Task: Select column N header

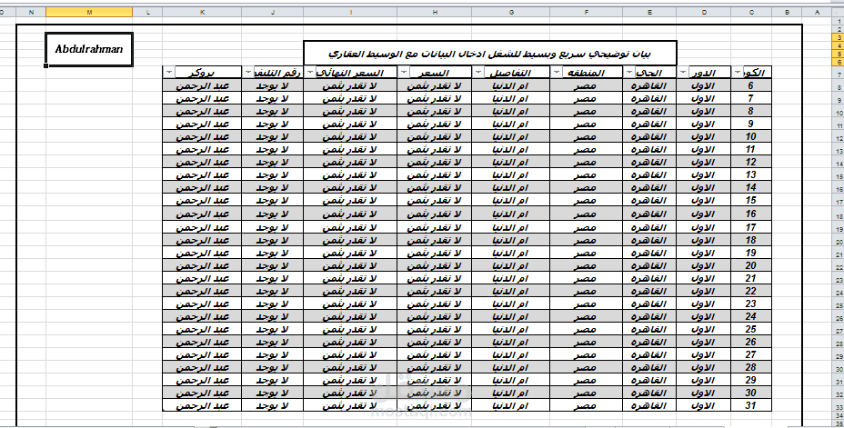Action: tap(31, 13)
